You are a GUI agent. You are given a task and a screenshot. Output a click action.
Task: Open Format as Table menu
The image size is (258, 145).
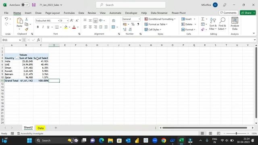[156, 24]
